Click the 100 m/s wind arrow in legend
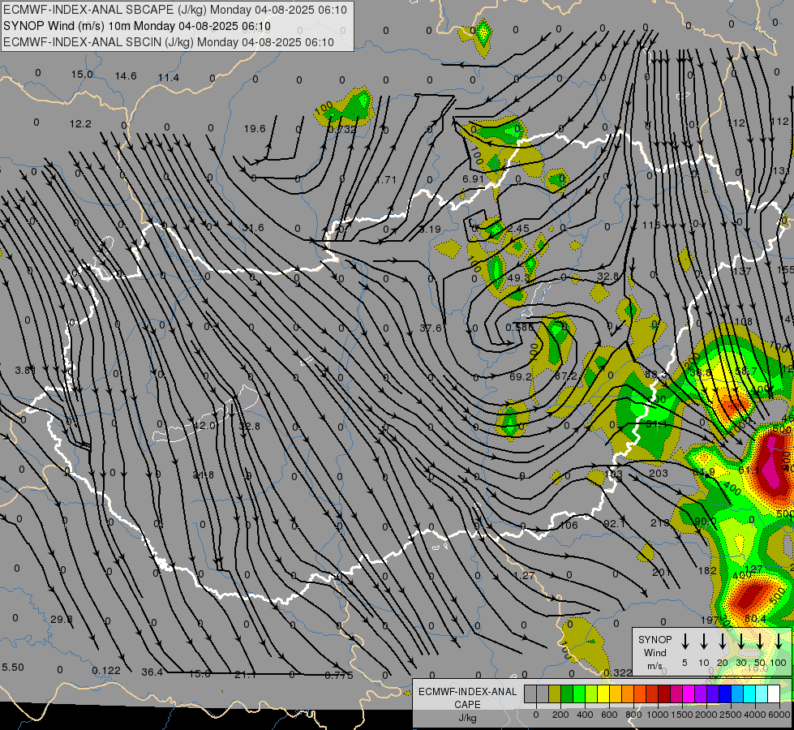 pyautogui.click(x=779, y=641)
